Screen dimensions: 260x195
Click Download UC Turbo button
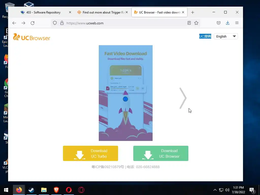click(91, 153)
